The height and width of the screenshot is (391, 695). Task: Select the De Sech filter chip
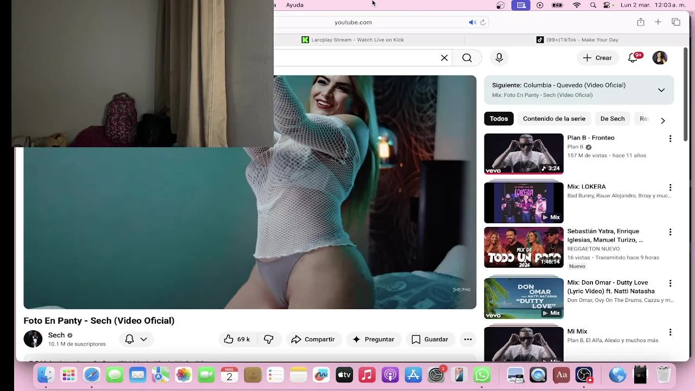pyautogui.click(x=612, y=118)
